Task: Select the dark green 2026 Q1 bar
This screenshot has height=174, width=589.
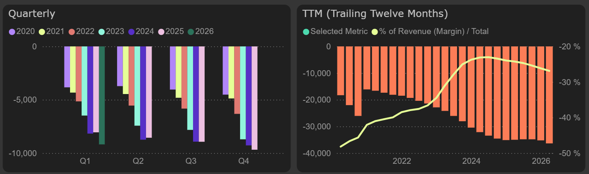Action: [x=102, y=95]
